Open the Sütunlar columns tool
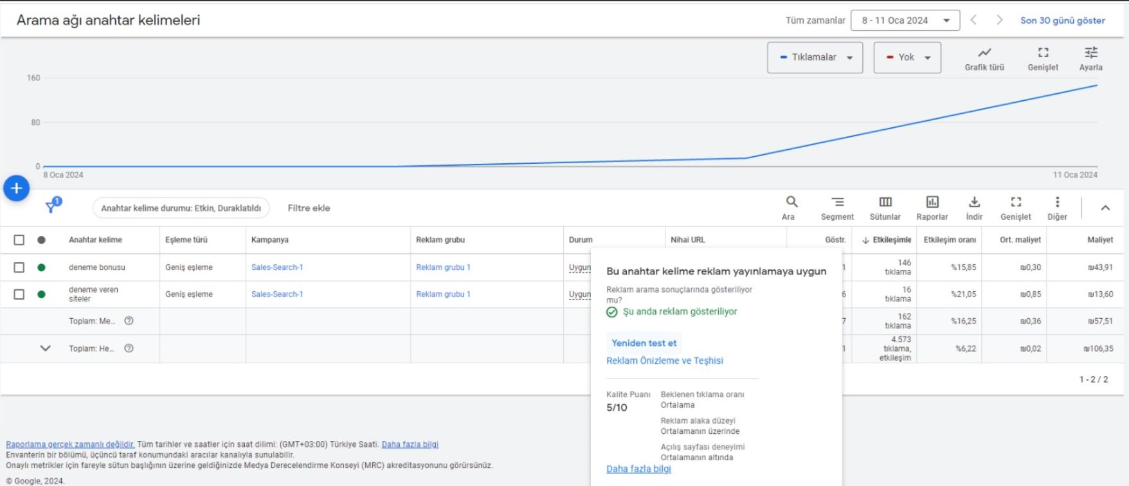The image size is (1129, 486). coord(885,208)
